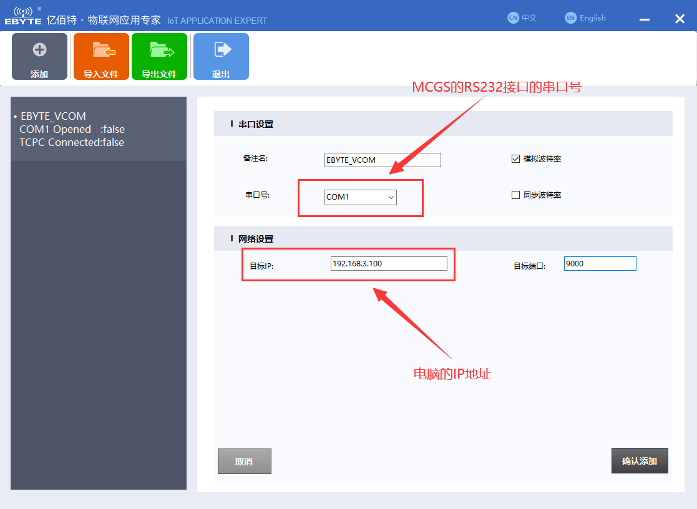697x509 pixels.
Task: Click the 取消 cancel button
Action: pyautogui.click(x=244, y=460)
